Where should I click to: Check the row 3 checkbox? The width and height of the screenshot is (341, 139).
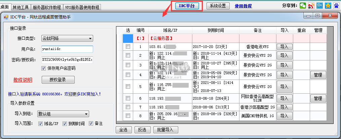(128, 65)
